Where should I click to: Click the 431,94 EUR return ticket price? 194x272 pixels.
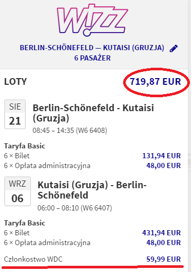[x=161, y=233]
